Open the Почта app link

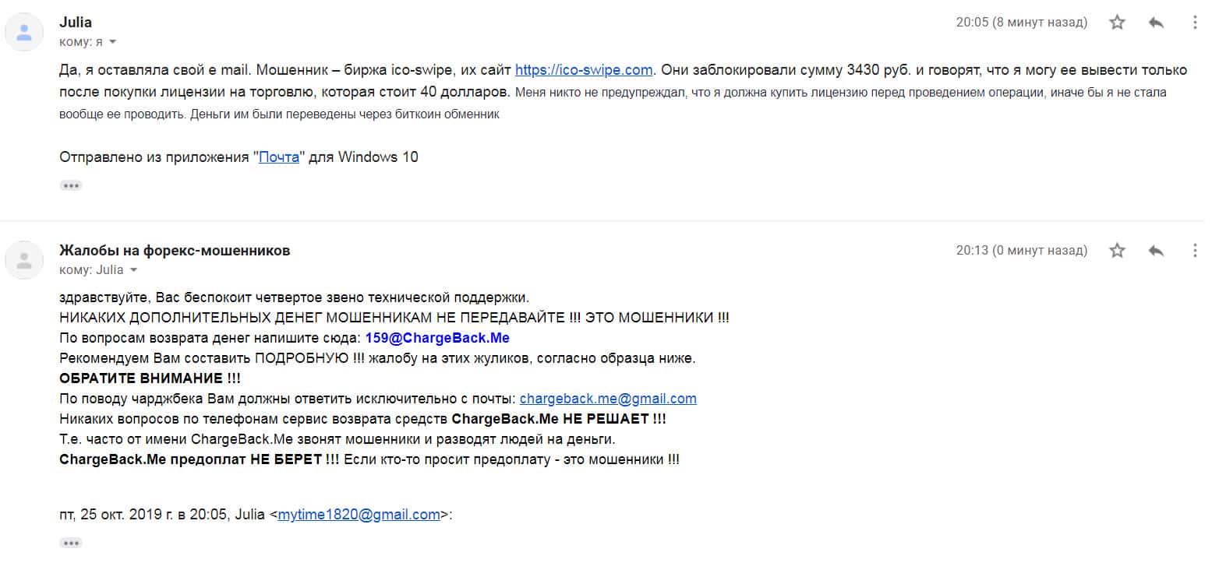[x=279, y=157]
